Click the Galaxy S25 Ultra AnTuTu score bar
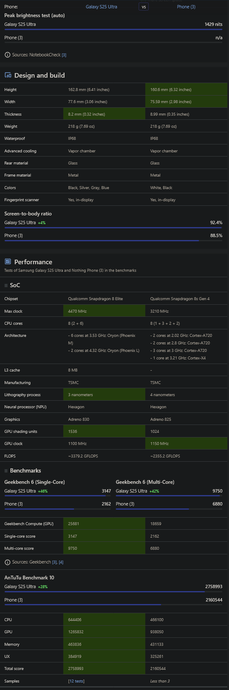 (x=113, y=591)
